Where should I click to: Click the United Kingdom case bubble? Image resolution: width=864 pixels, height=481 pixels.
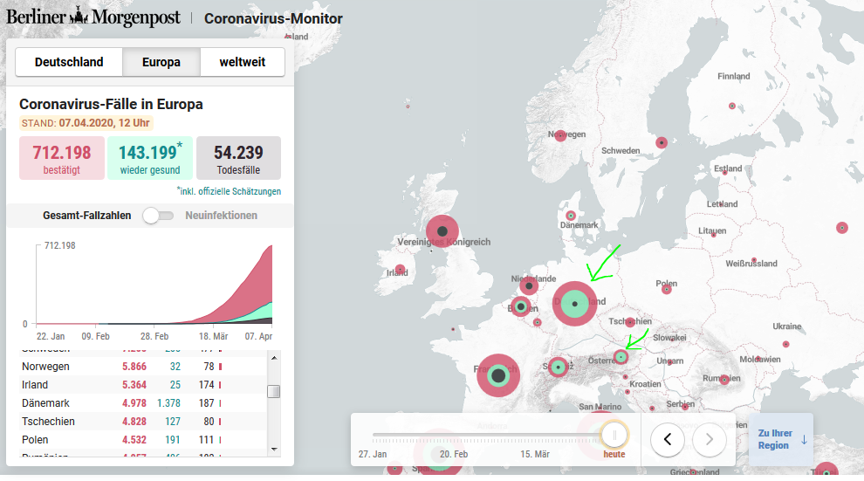pos(442,231)
